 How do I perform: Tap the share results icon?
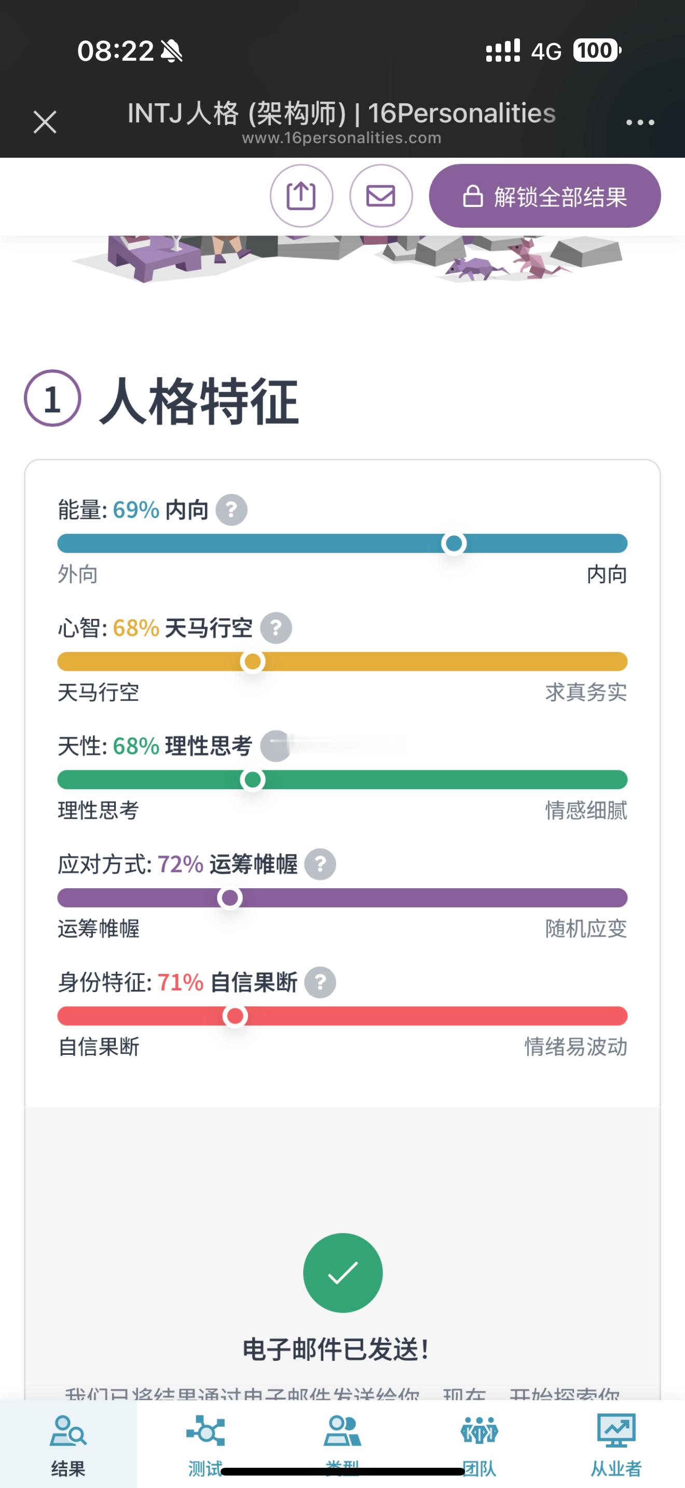tap(302, 196)
